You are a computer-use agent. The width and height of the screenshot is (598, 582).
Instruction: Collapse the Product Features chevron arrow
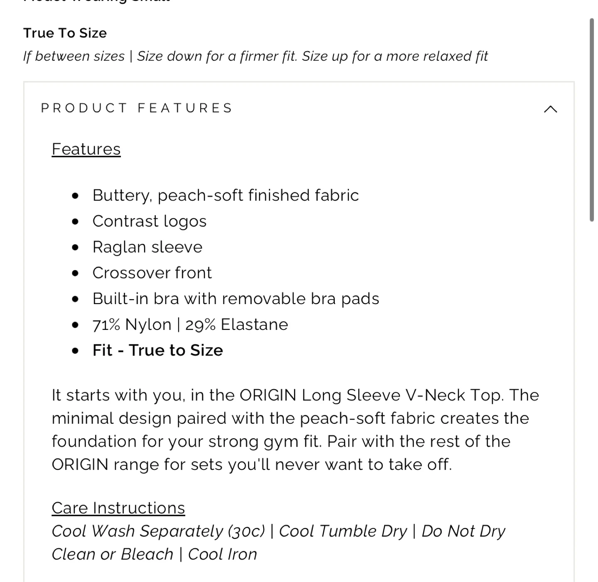pos(550,109)
